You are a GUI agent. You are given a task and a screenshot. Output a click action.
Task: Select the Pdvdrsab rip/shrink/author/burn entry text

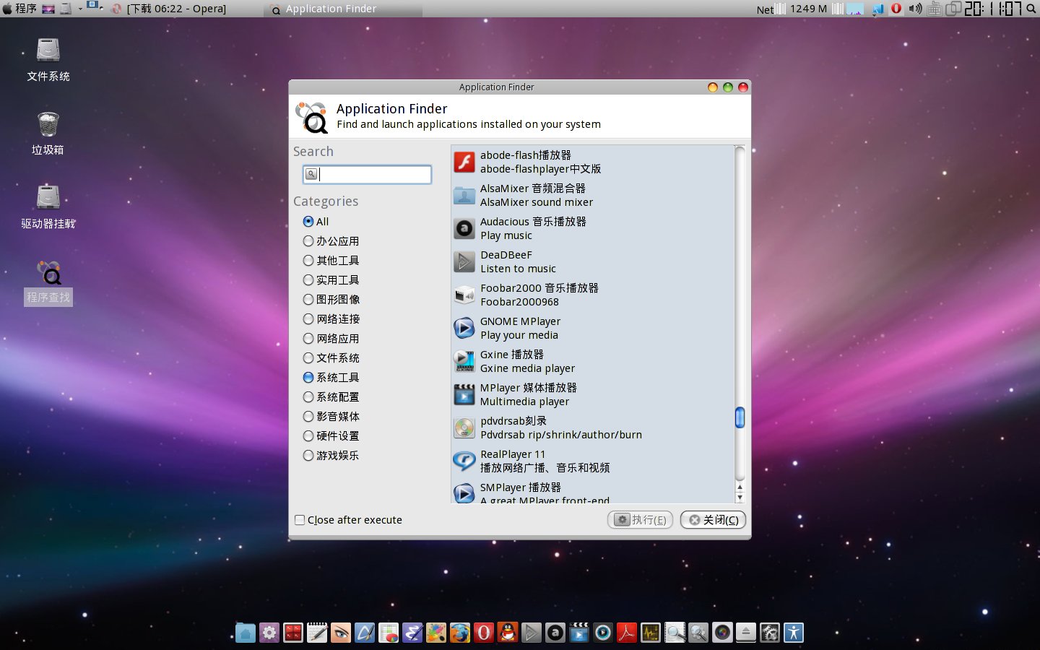[561, 435]
